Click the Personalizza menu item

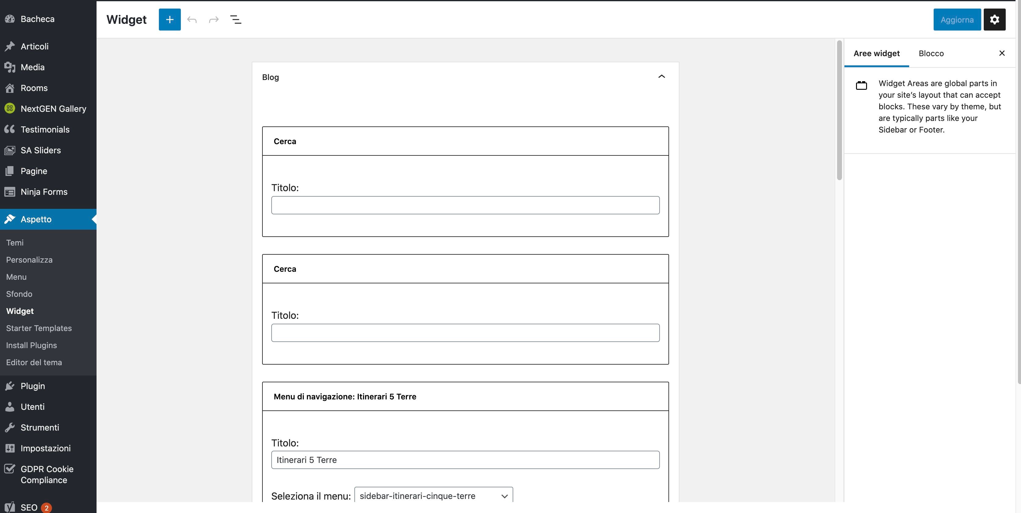tap(29, 260)
